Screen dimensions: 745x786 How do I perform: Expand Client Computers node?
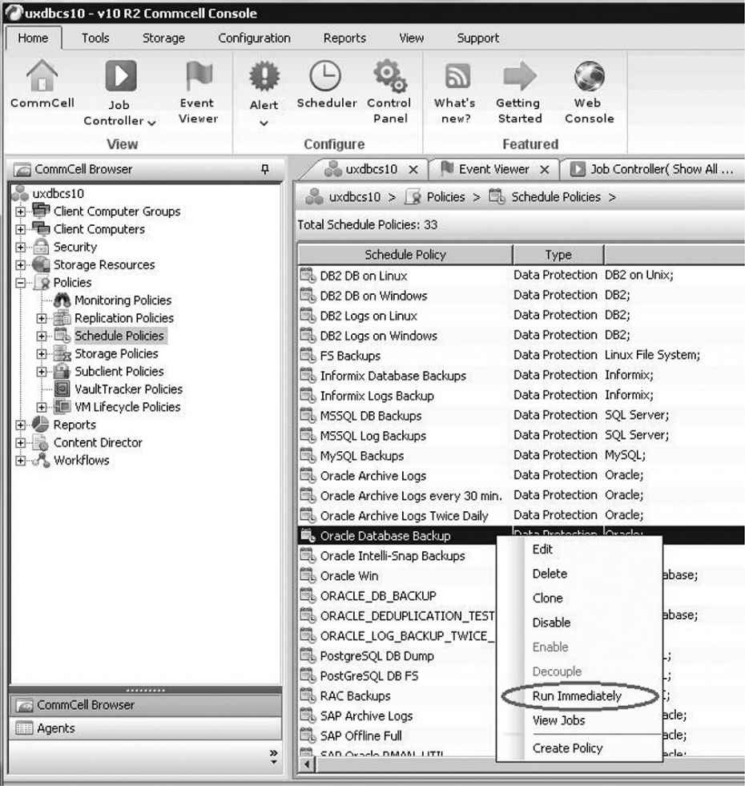[20, 229]
